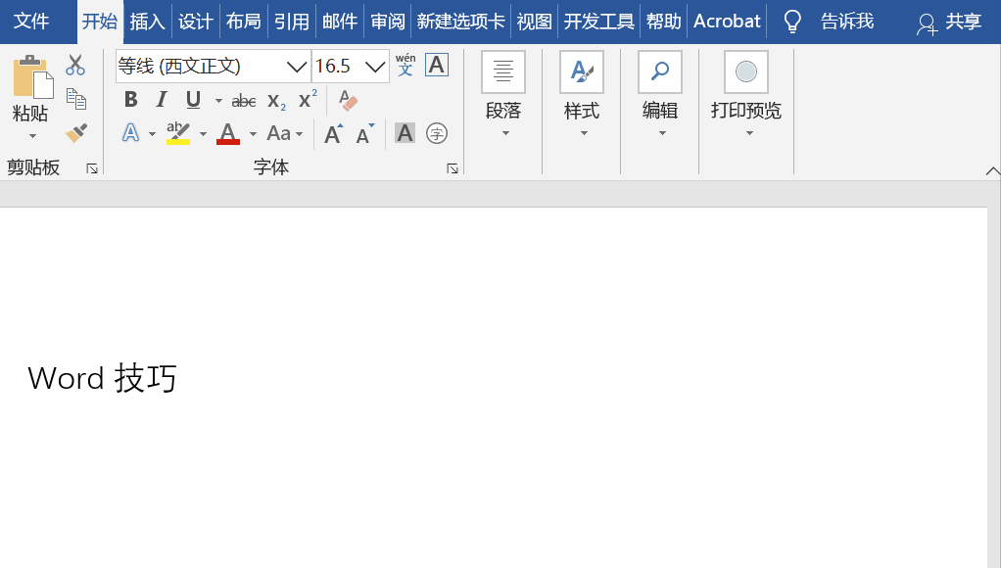
Task: Increase font size with grow icon
Action: coord(333,134)
